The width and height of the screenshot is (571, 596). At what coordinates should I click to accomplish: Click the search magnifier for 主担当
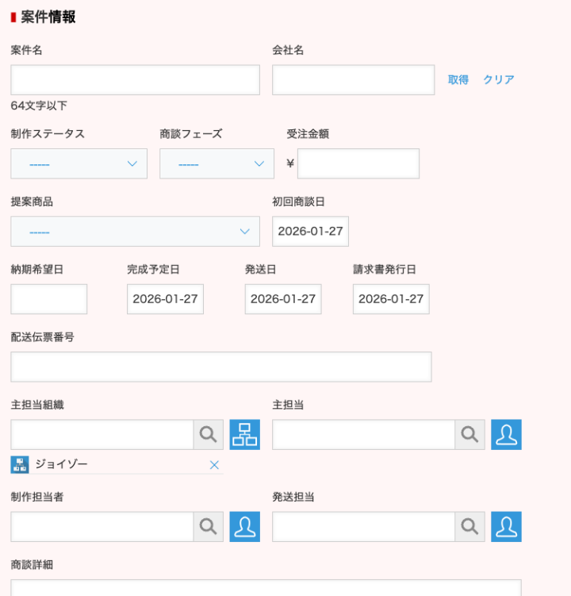click(x=469, y=435)
